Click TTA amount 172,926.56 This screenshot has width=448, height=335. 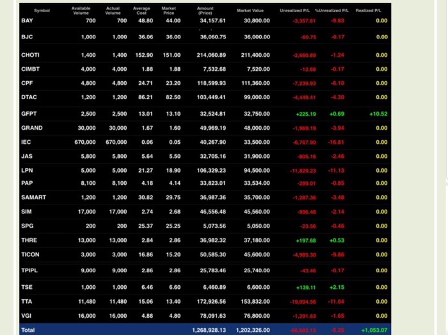tap(211, 301)
